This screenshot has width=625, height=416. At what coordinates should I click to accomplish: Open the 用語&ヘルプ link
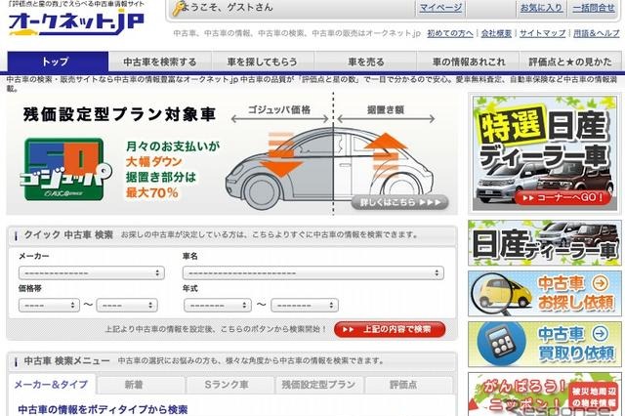point(597,33)
